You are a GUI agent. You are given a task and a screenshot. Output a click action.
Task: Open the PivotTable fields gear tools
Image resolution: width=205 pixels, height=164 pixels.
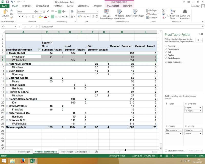pos(199,40)
